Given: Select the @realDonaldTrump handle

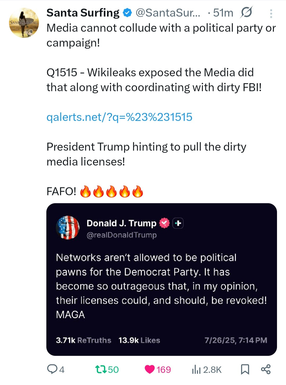Looking at the screenshot, I should [x=122, y=235].
